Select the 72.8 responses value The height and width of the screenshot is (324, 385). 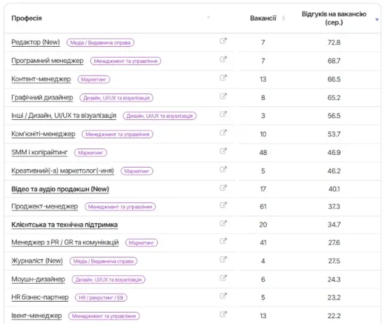(334, 42)
